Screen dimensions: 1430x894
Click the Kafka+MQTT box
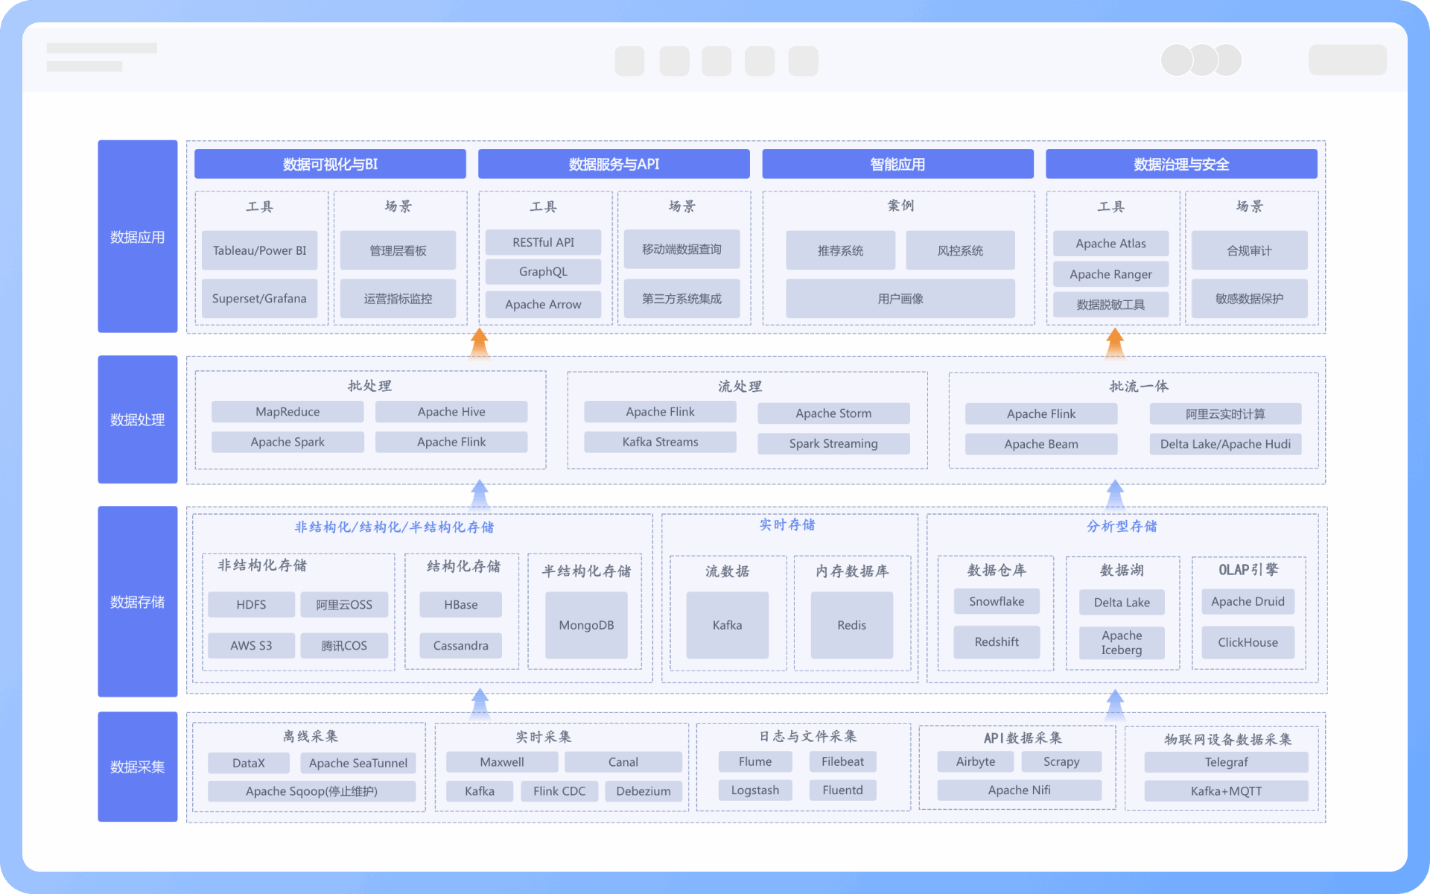point(1226,791)
